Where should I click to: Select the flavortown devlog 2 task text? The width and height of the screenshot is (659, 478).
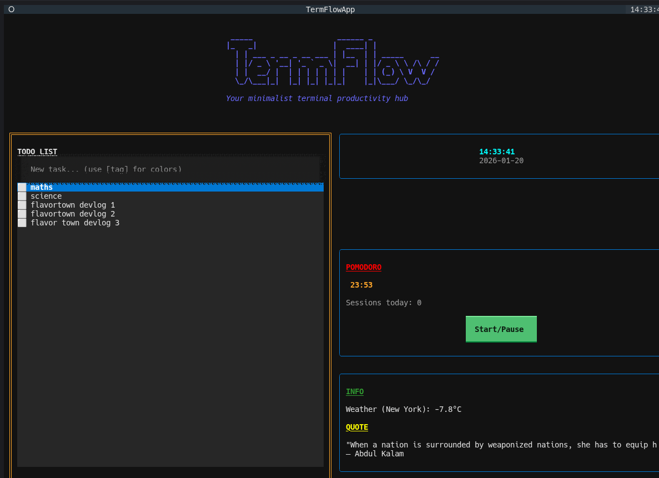click(73, 214)
